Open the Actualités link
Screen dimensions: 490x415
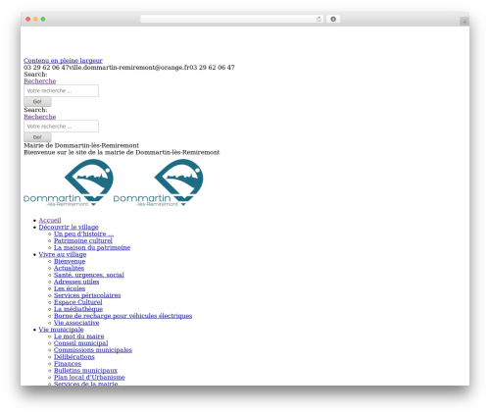(69, 269)
